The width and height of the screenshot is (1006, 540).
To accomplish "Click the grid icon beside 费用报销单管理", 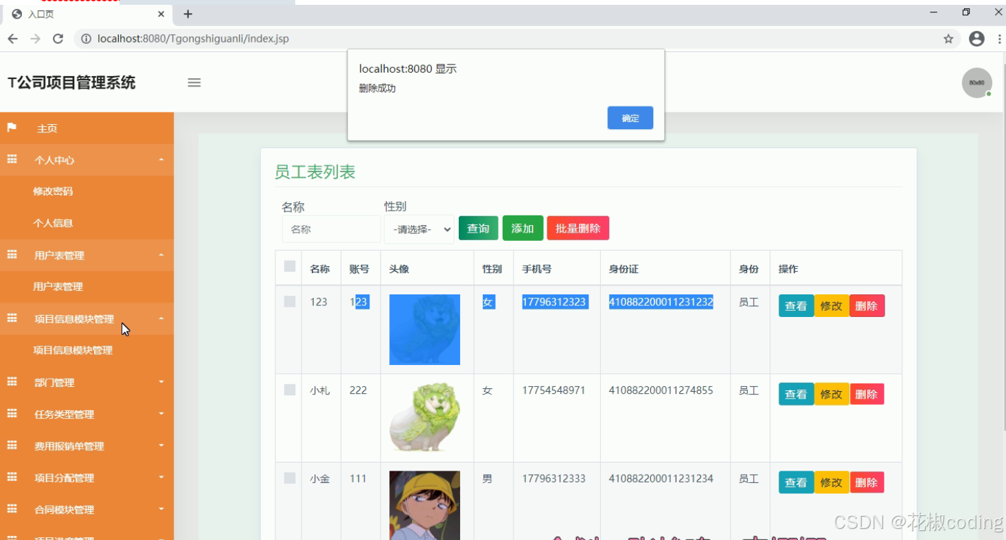I will point(12,445).
